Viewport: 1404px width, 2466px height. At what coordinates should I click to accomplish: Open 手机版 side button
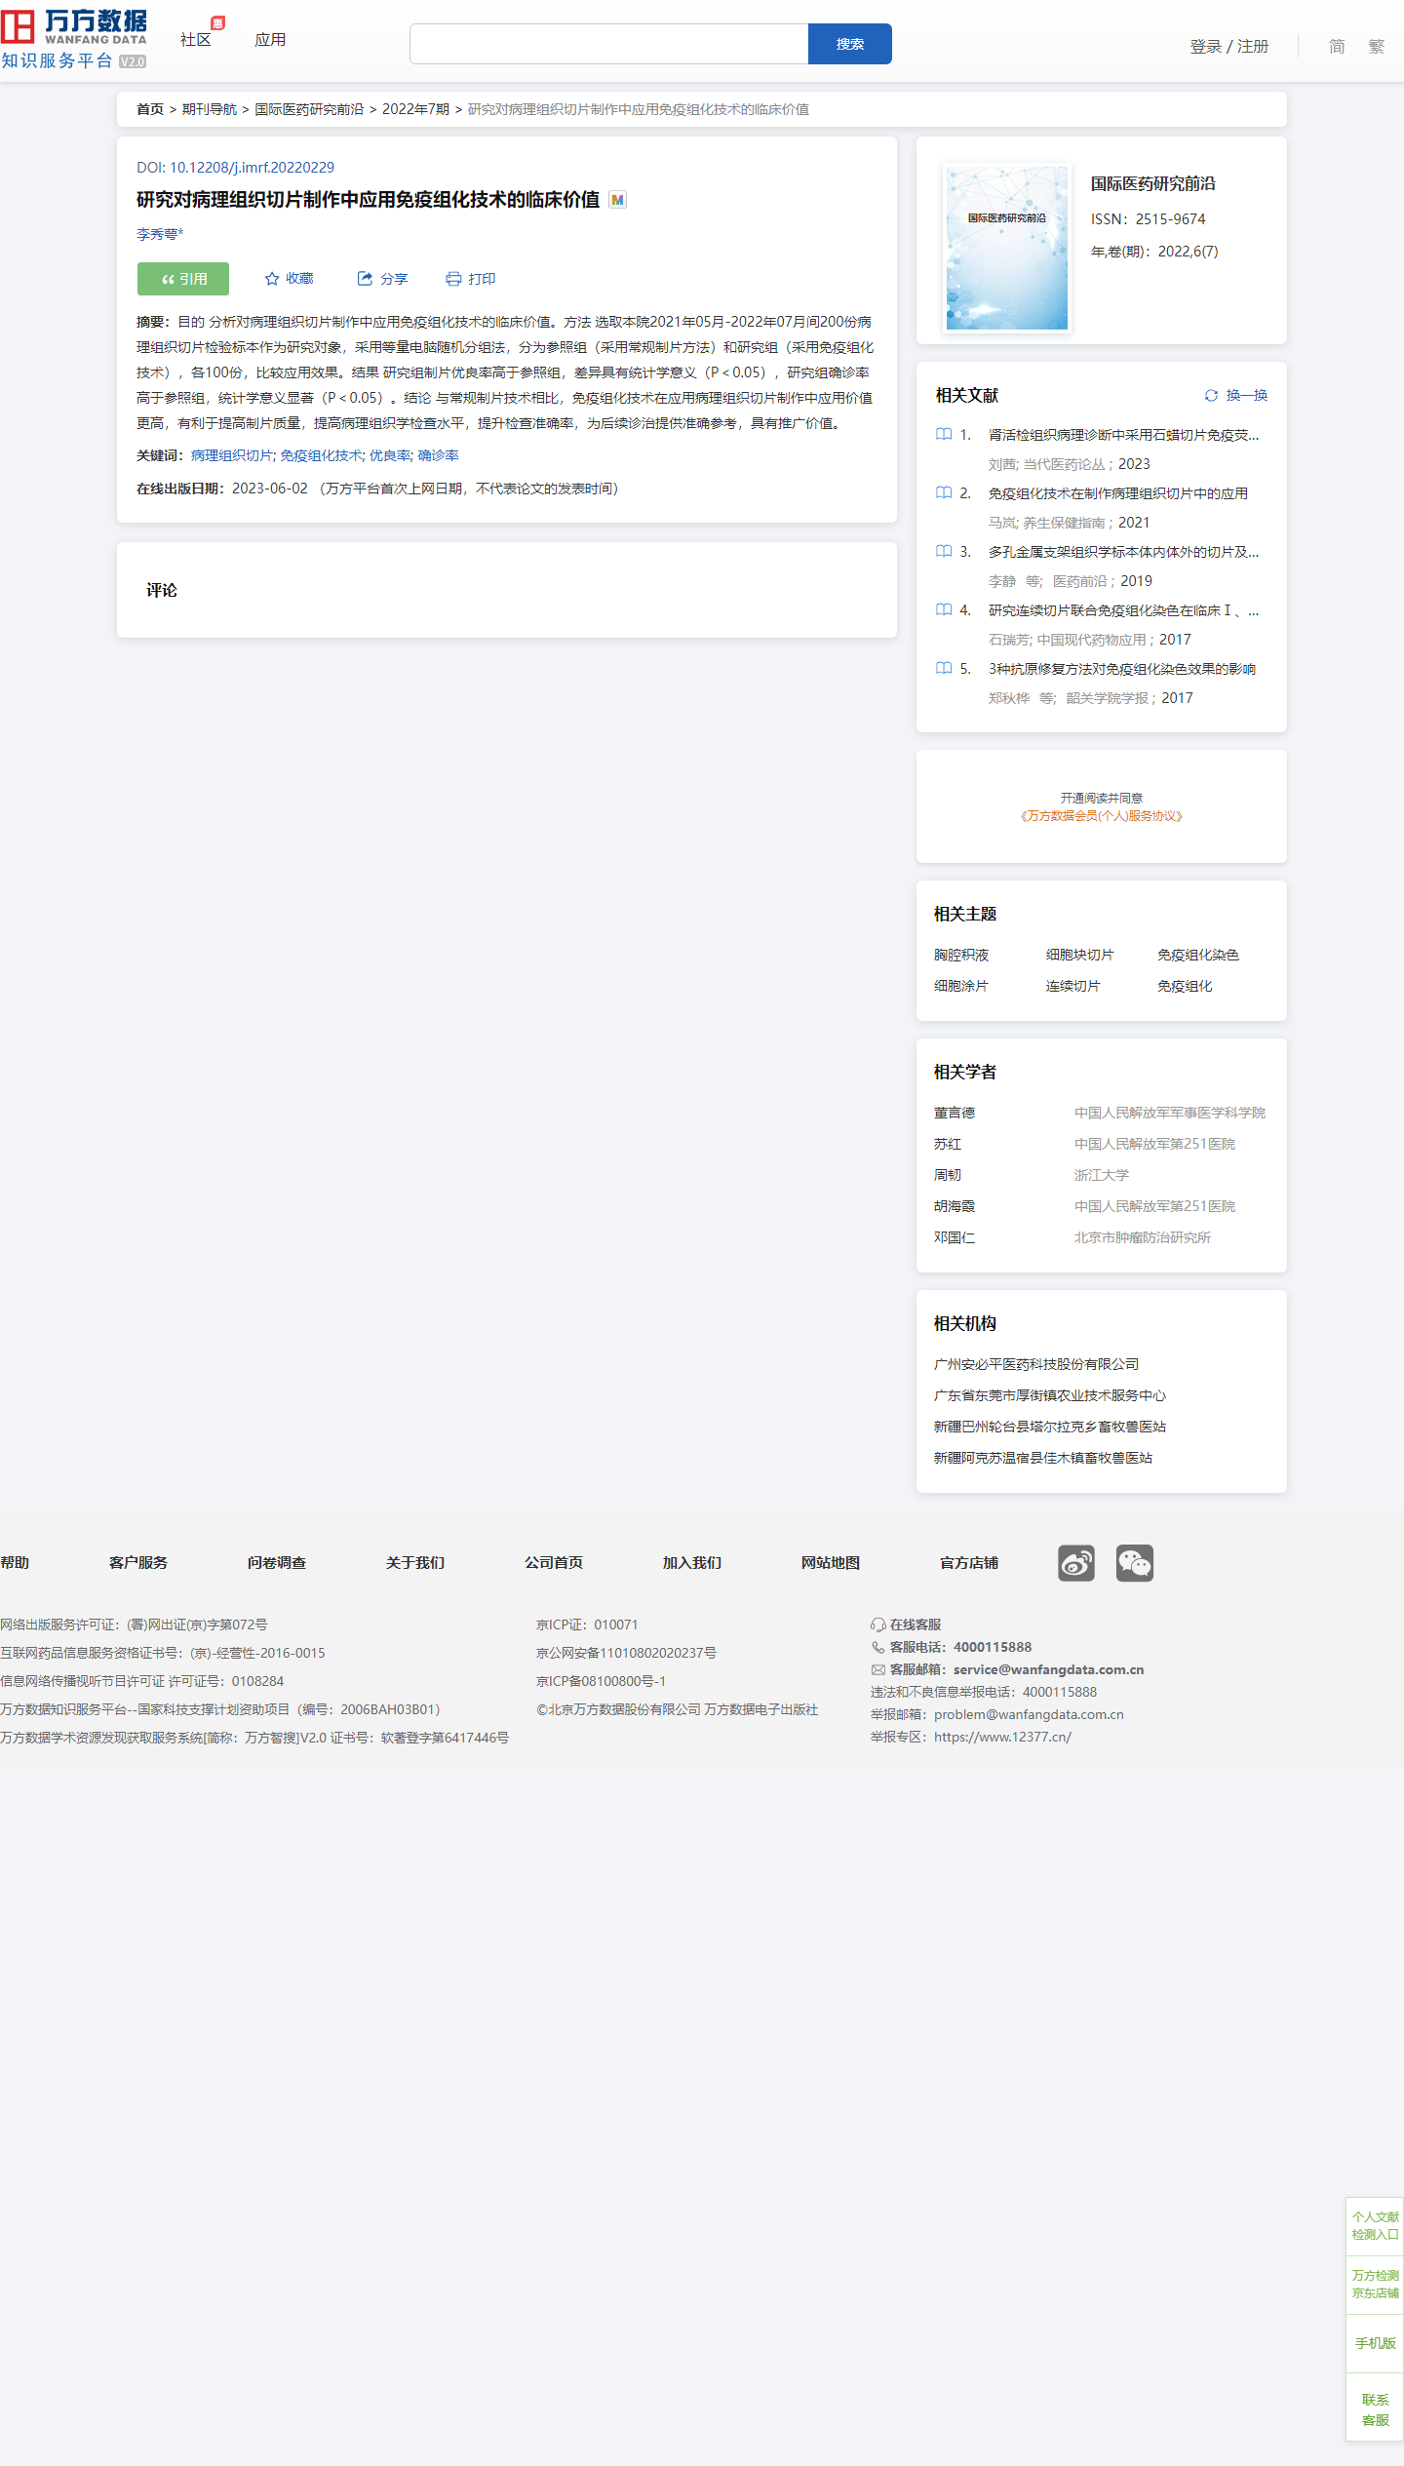1375,2343
